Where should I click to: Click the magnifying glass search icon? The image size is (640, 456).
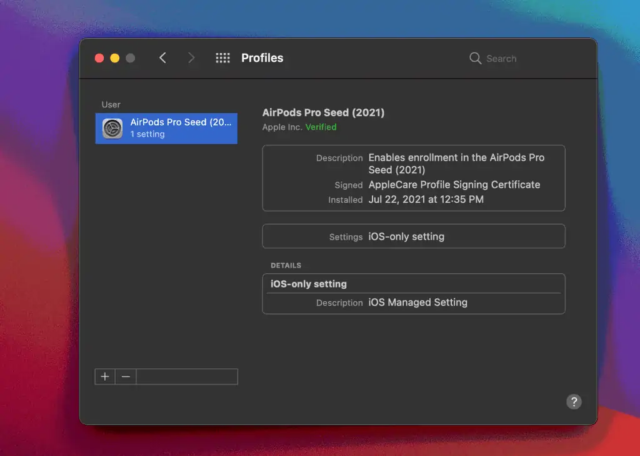476,58
